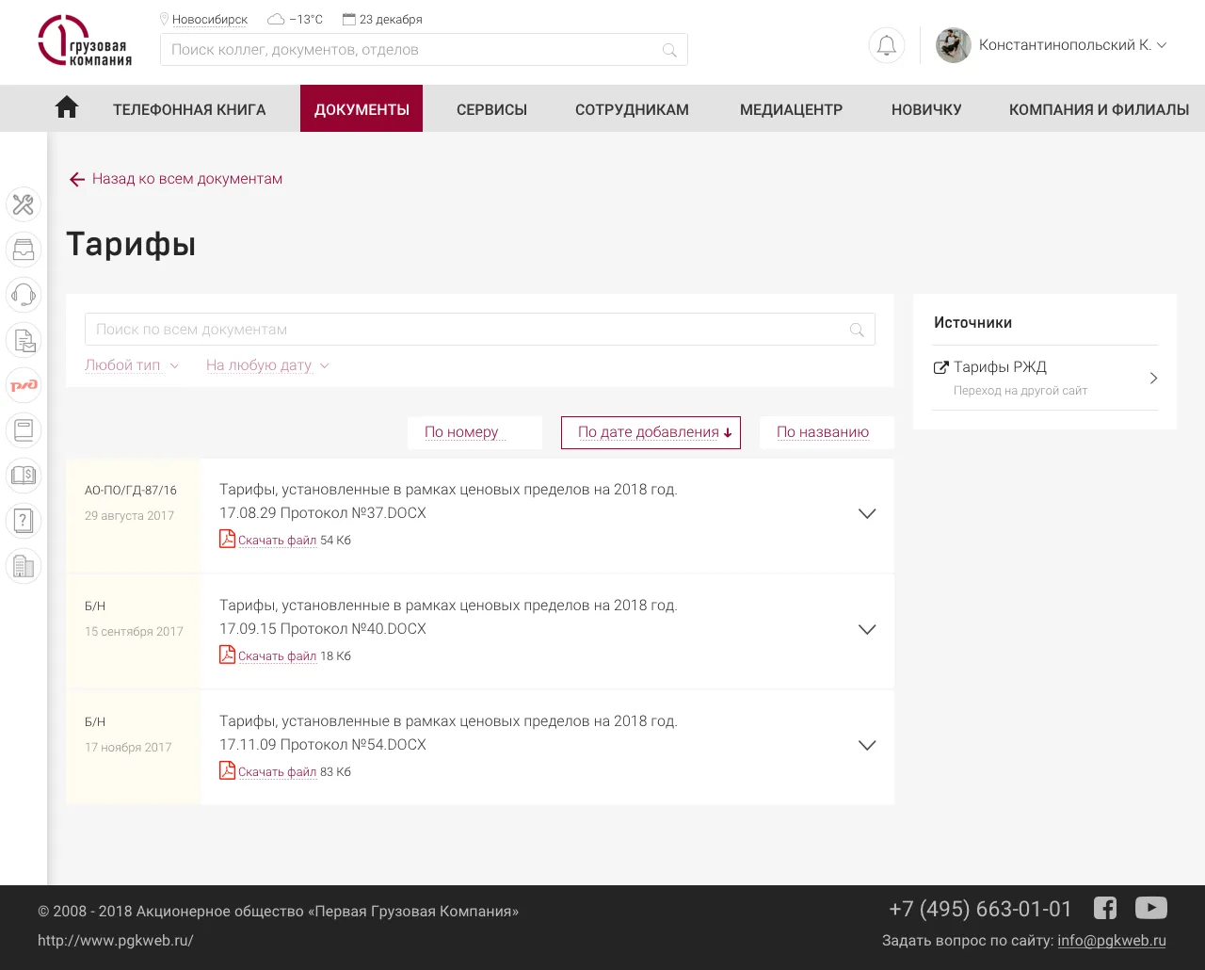Download file link for Протокол №54 (83 Кб)
The image size is (1205, 970).
pyautogui.click(x=277, y=771)
